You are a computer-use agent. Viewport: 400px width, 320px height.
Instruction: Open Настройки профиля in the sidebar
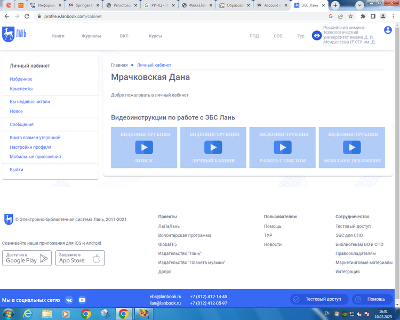point(30,147)
